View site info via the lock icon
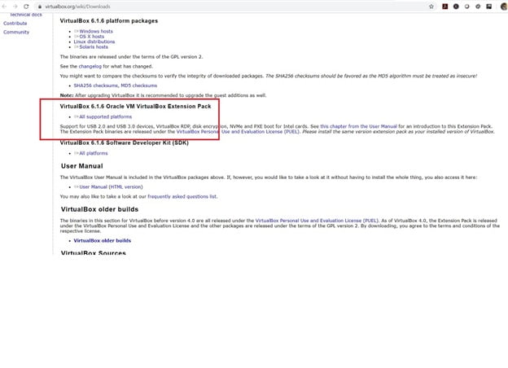The width and height of the screenshot is (508, 368). click(40, 7)
